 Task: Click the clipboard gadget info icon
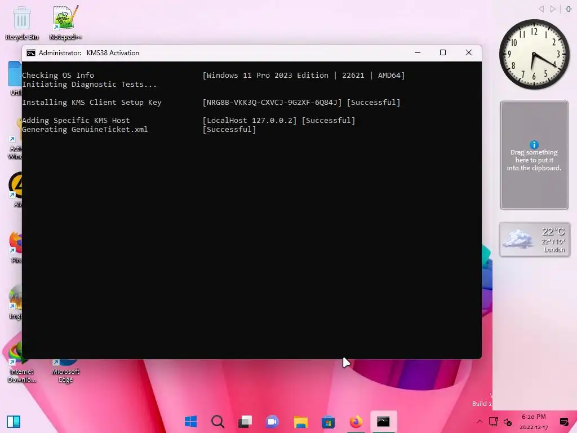(534, 145)
